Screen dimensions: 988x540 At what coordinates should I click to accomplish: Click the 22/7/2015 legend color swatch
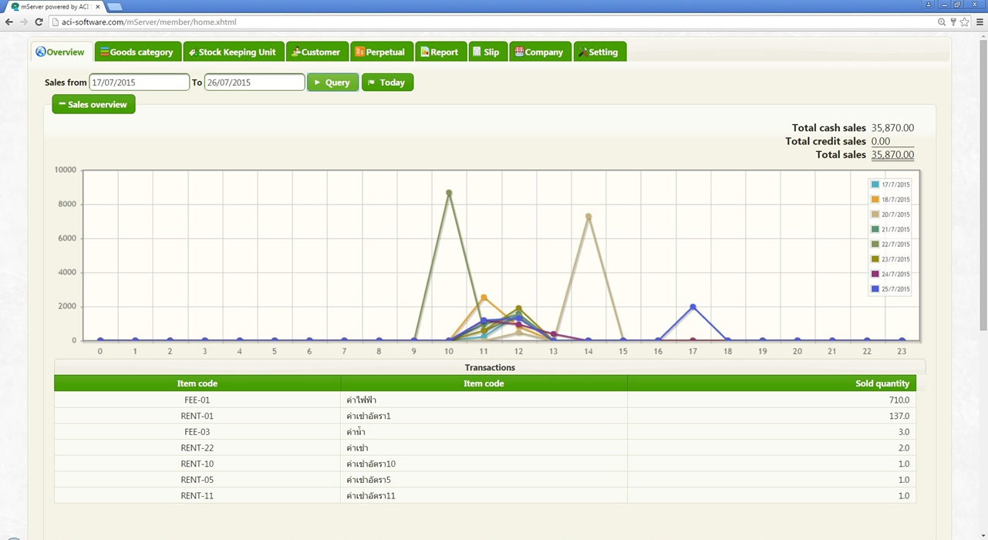tap(875, 245)
